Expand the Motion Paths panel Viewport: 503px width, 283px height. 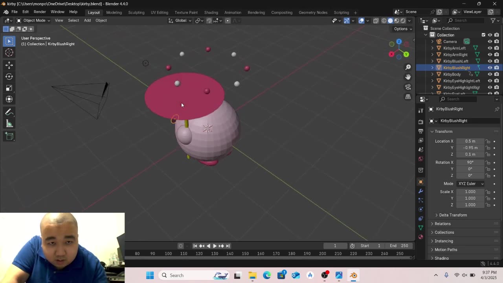[x=446, y=250]
